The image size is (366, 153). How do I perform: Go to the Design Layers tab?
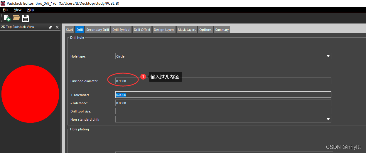(164, 30)
